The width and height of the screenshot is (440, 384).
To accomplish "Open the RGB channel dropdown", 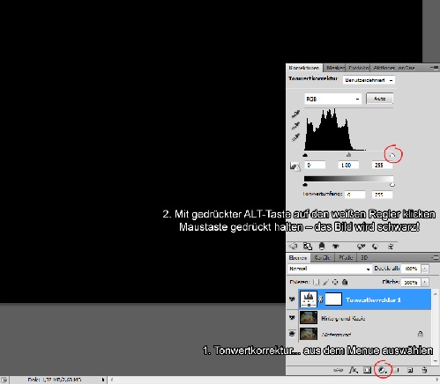I will click(332, 99).
